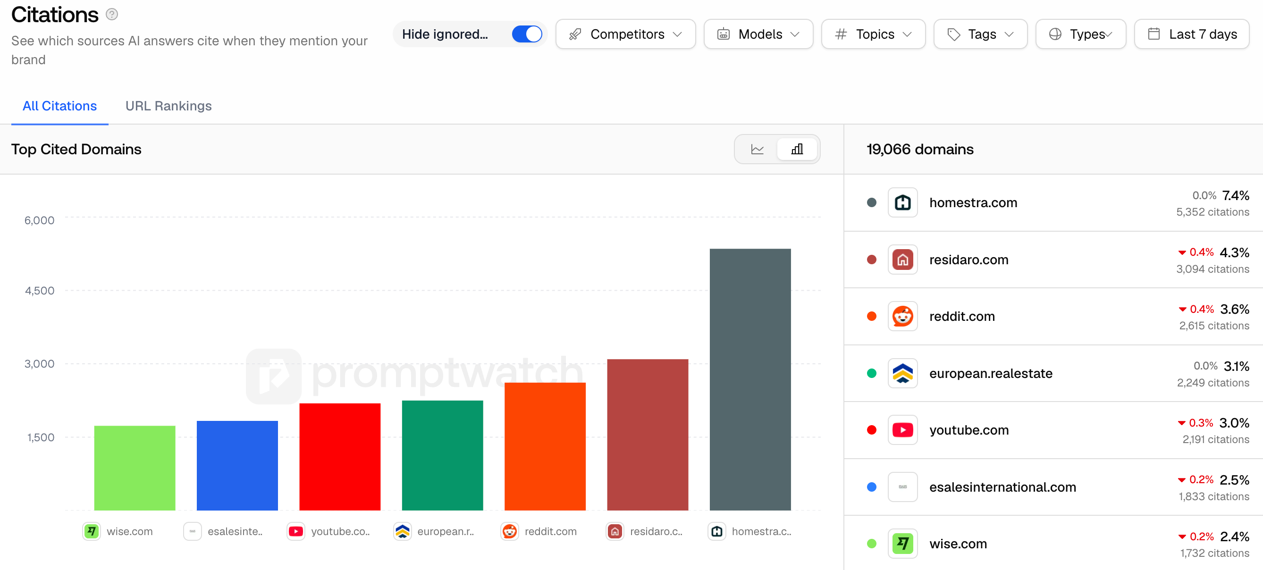Click the gray dot beside homestra.com
This screenshot has width=1263, height=570.
click(x=871, y=202)
